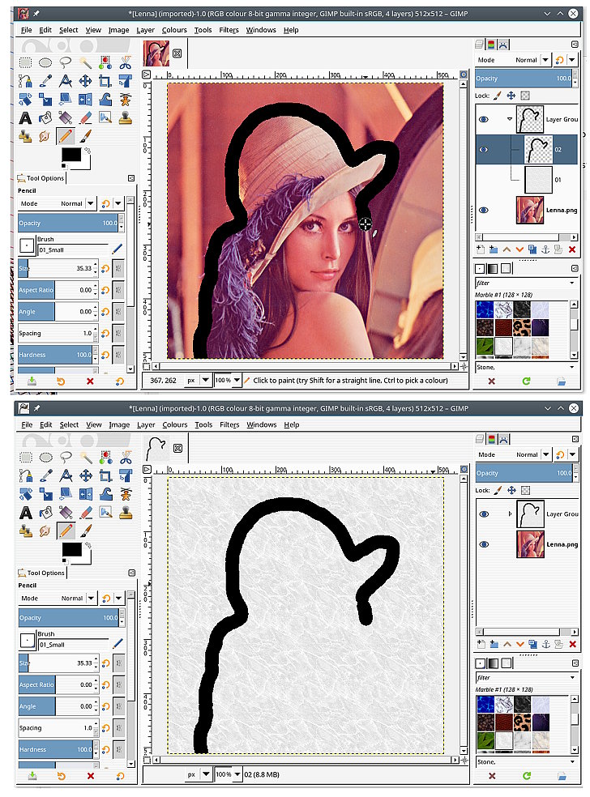
Task: Select Warp Transform wave tool in top window
Action: [x=105, y=99]
